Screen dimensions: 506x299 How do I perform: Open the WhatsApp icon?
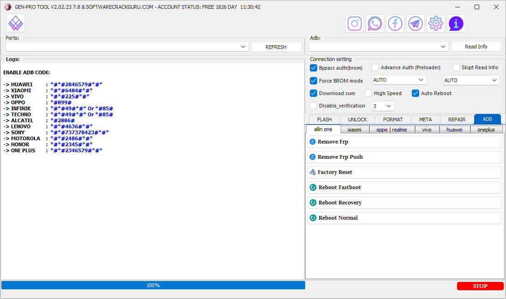point(374,23)
